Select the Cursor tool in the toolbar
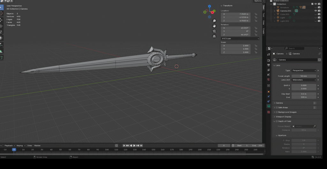Viewport: 327px width, 169px height. click(x=1, y=13)
